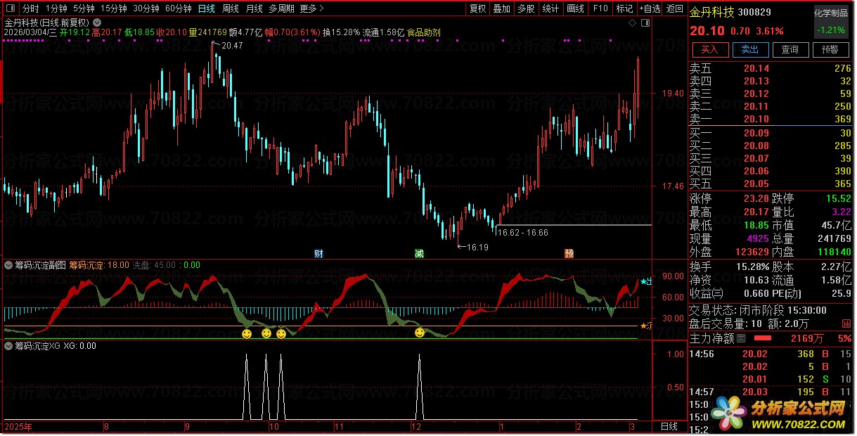Open the 筹码沉淀XG indicator dropdown
857x436 pixels.
pos(8,346)
